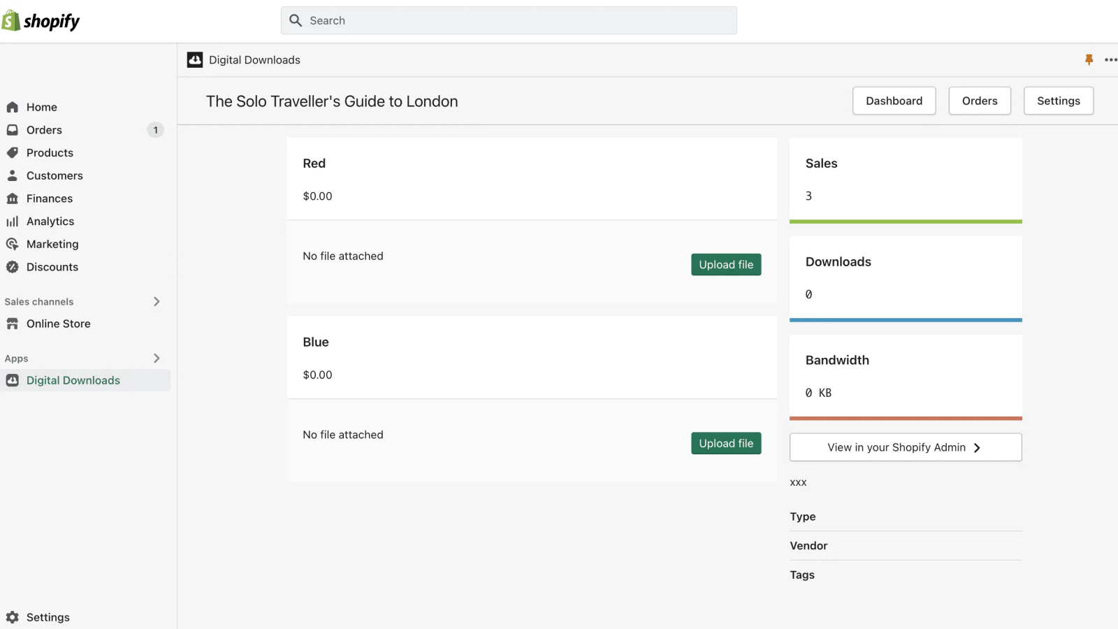Select Digital Downloads in the sidebar
This screenshot has height=629, width=1118.
(x=73, y=380)
